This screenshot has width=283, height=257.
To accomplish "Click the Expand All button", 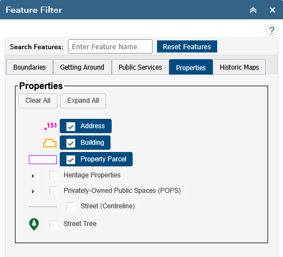I will click(83, 101).
